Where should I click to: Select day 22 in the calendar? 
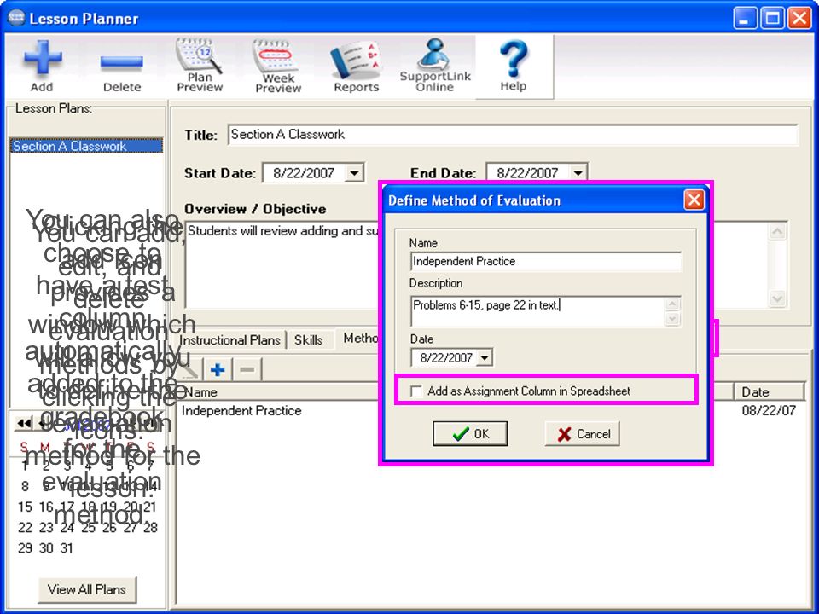[x=25, y=527]
